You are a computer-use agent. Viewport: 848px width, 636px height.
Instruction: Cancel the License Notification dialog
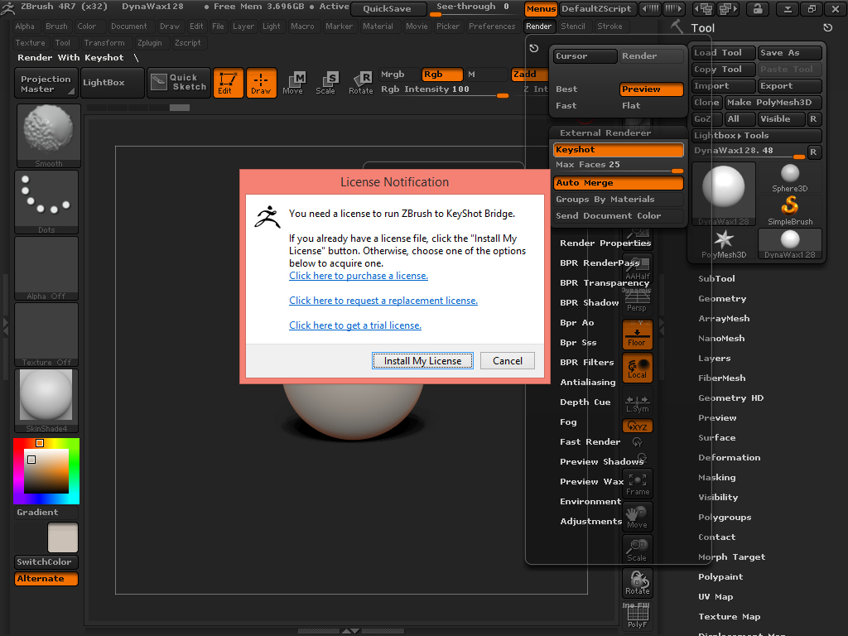click(x=508, y=361)
